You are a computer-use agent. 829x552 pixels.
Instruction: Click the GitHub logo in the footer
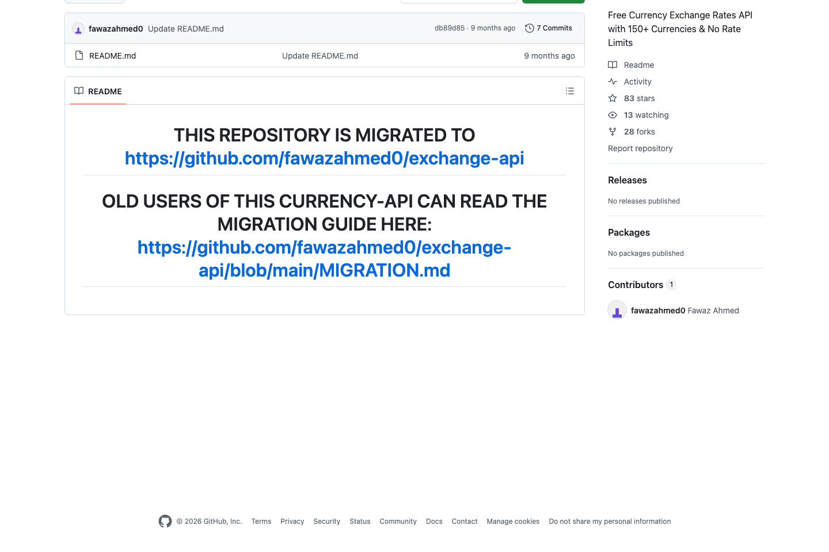(165, 521)
